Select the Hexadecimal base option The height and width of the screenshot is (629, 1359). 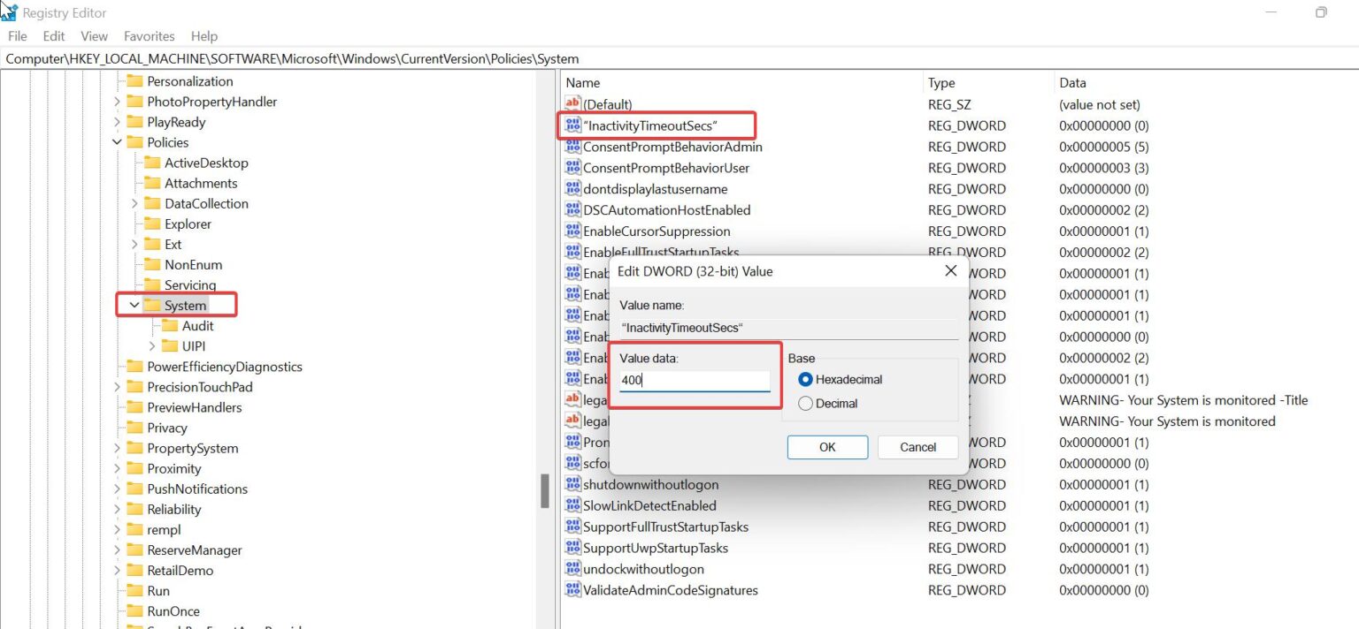[805, 380]
